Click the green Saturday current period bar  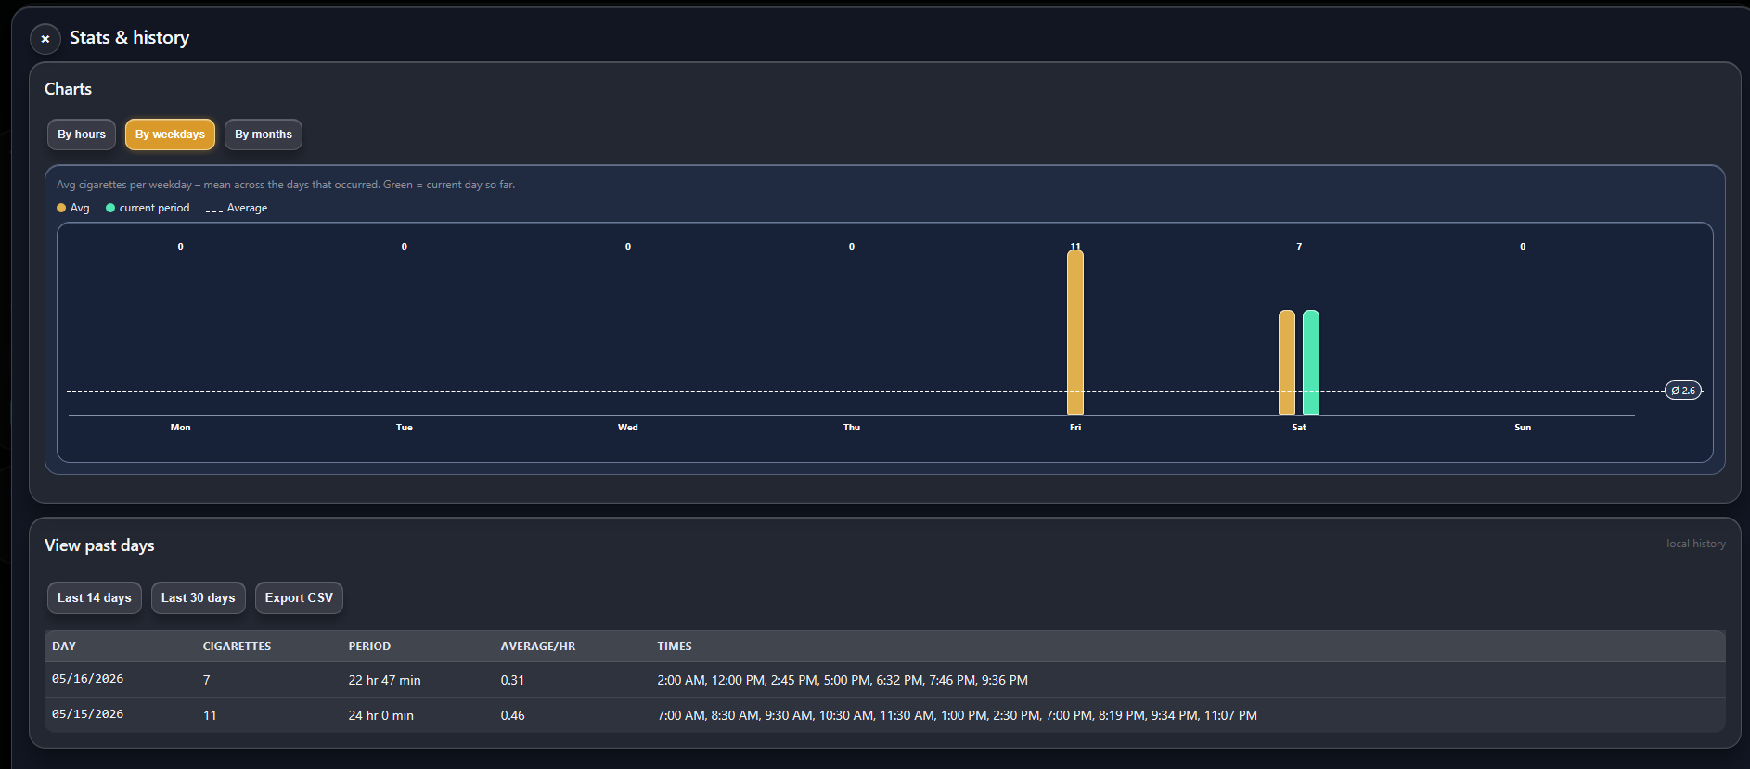coord(1311,363)
